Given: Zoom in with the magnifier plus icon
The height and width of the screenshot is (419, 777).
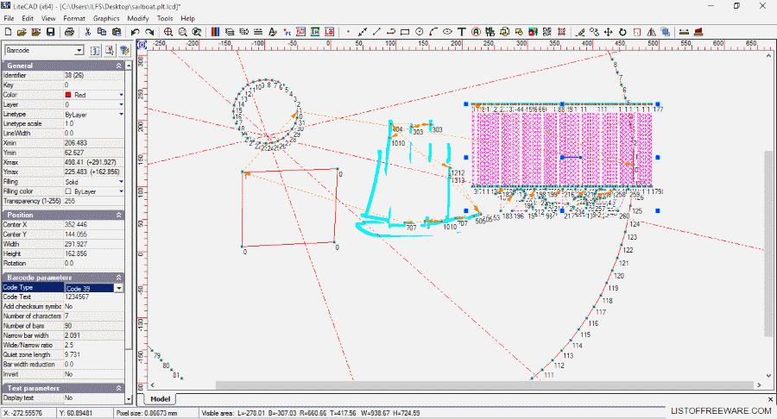Looking at the screenshot, I should click(x=168, y=32).
